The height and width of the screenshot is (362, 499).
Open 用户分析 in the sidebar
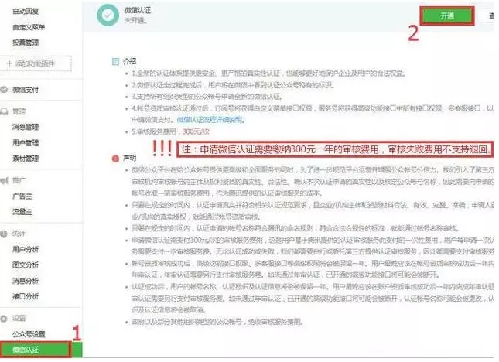pos(26,249)
